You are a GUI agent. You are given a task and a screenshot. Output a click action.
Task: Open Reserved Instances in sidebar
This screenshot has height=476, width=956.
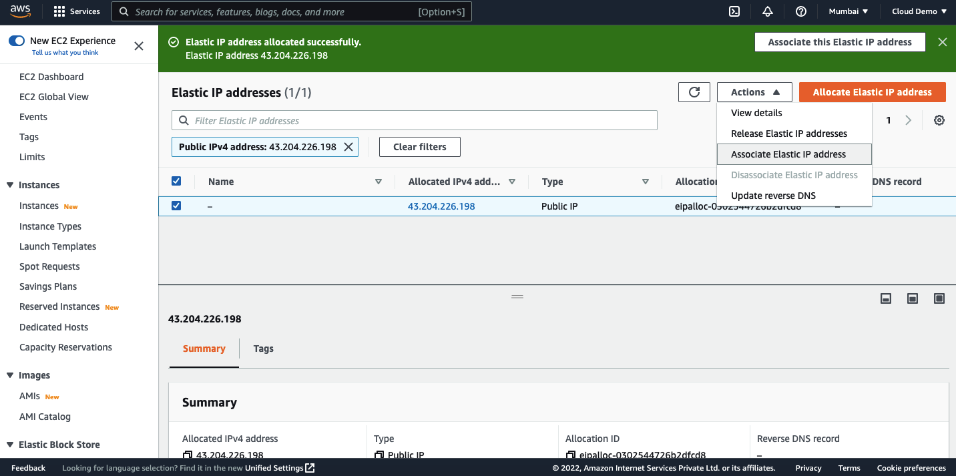[59, 306]
